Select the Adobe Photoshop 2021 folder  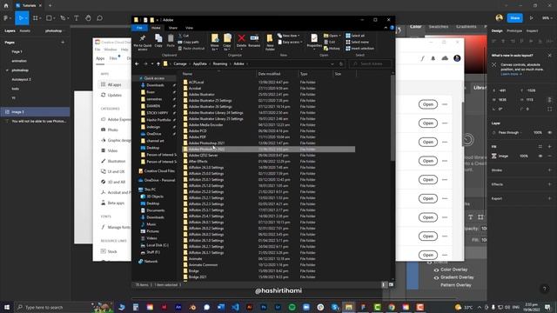(x=206, y=143)
